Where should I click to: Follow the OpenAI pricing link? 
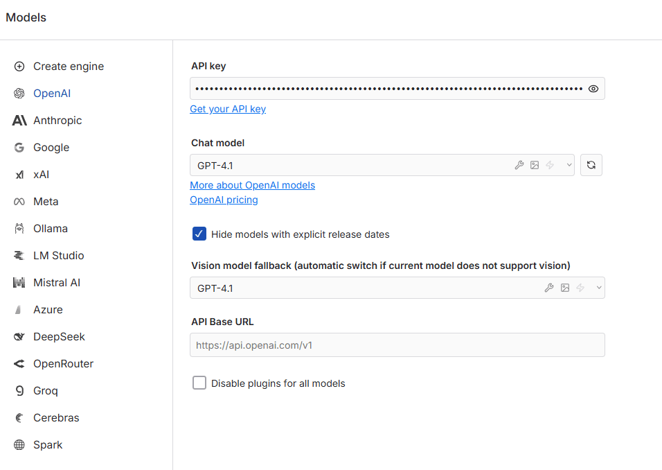coord(224,200)
